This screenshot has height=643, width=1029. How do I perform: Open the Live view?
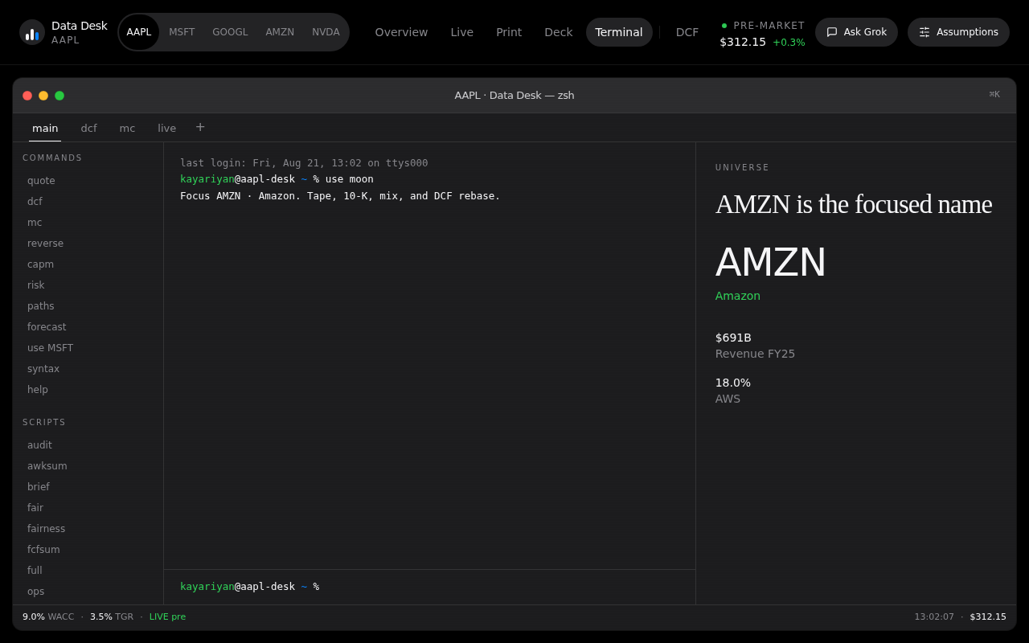(462, 32)
